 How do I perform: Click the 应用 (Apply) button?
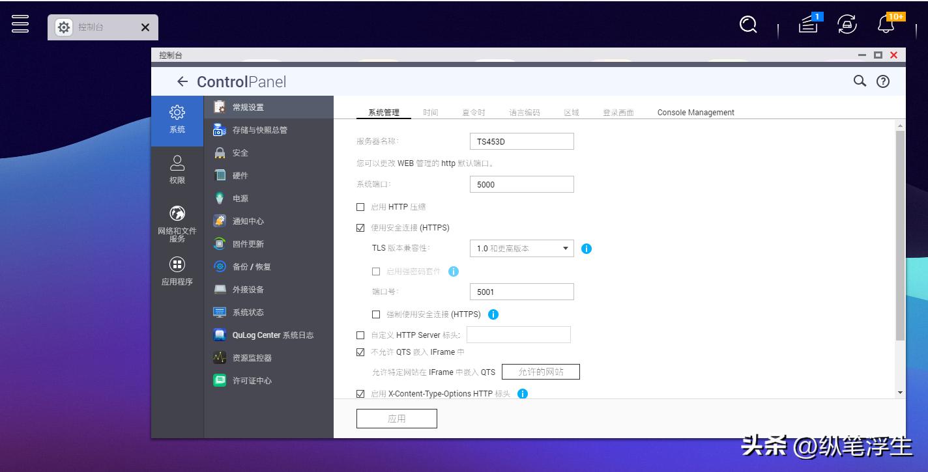396,418
